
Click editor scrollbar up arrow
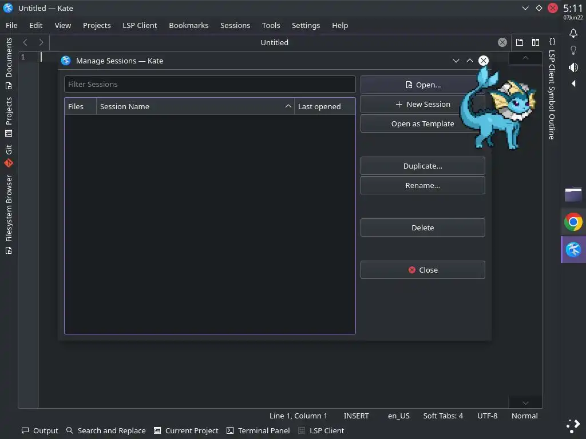tap(525, 58)
